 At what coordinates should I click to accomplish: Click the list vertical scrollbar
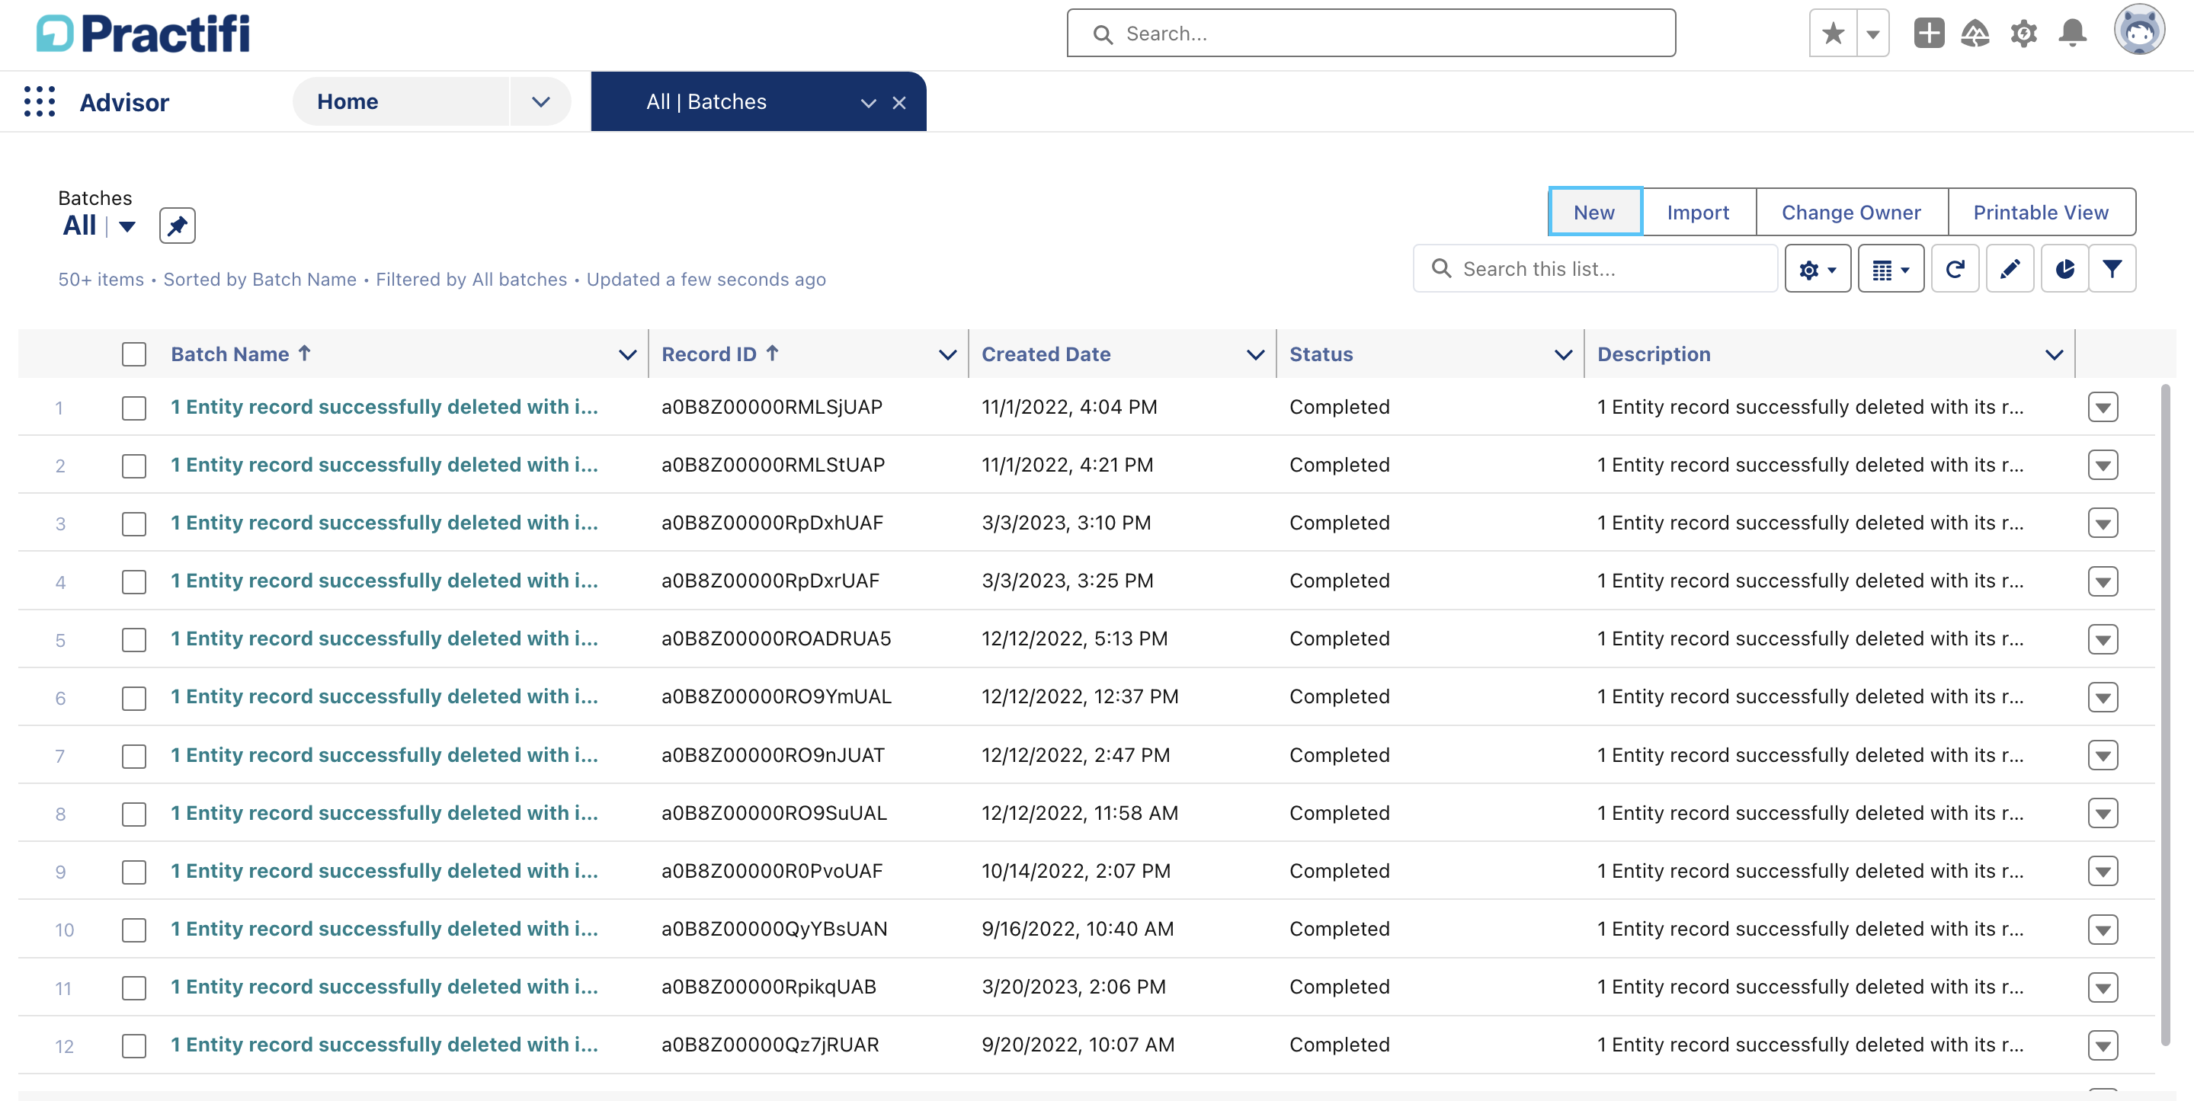pos(2165,715)
